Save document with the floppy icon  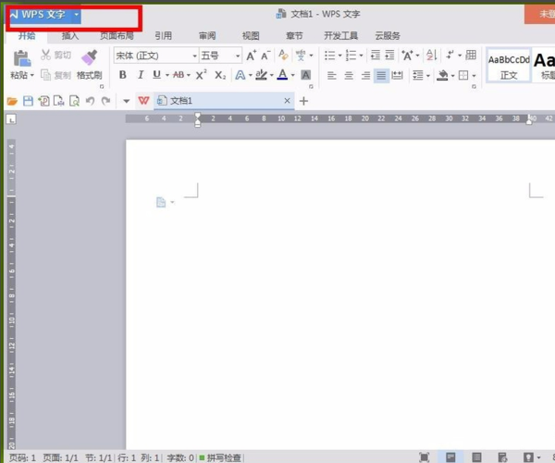(28, 101)
